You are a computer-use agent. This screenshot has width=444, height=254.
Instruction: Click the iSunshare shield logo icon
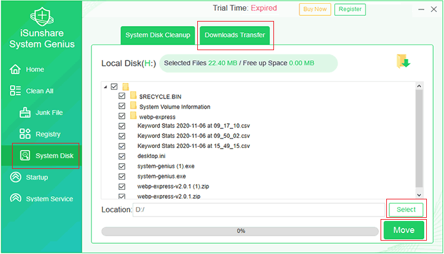click(42, 15)
